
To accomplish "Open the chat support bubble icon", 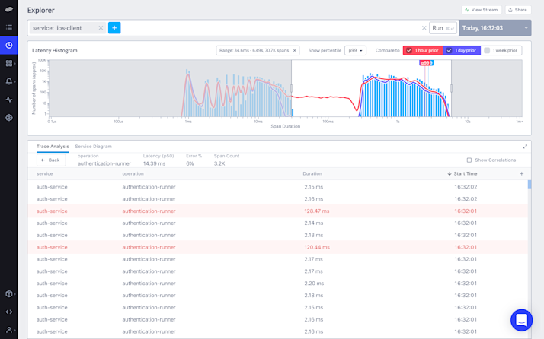I will [521, 320].
